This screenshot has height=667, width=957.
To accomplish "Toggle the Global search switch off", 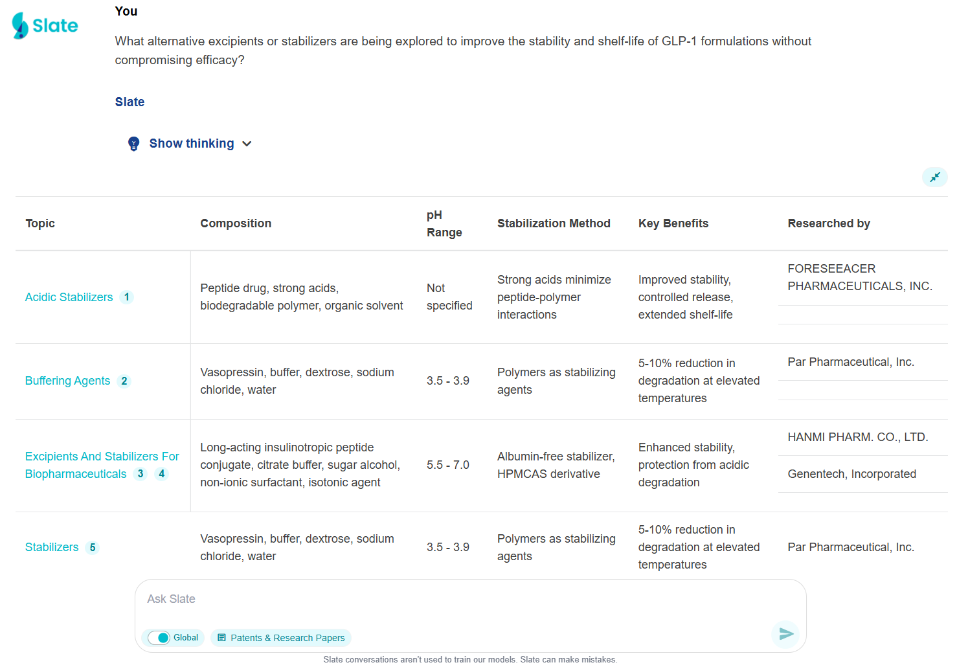I will tap(157, 638).
